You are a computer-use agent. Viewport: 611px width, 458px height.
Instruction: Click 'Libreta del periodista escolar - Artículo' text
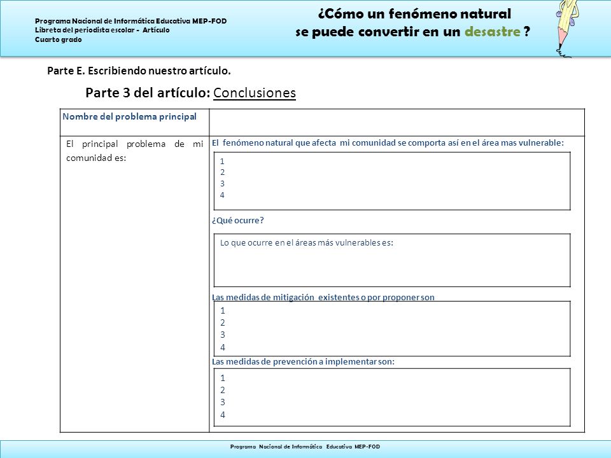102,30
